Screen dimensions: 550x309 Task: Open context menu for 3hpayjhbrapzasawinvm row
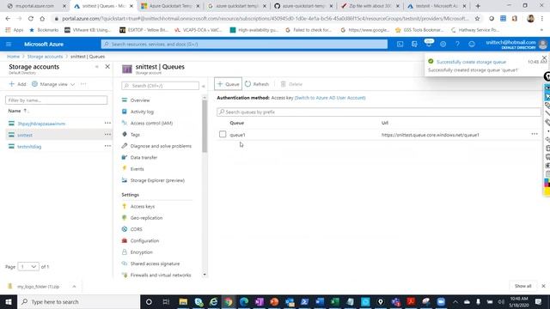[x=107, y=123]
